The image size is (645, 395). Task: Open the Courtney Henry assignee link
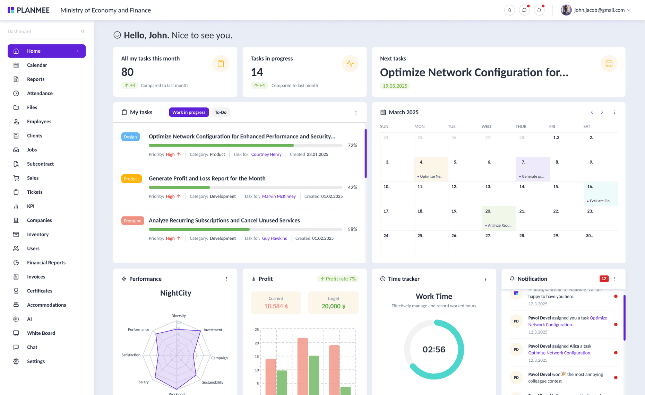(266, 155)
